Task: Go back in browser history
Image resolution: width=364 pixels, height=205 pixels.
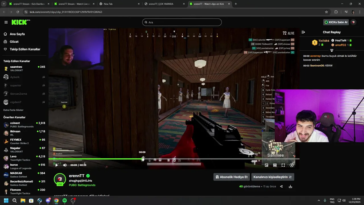Action: 4,12
